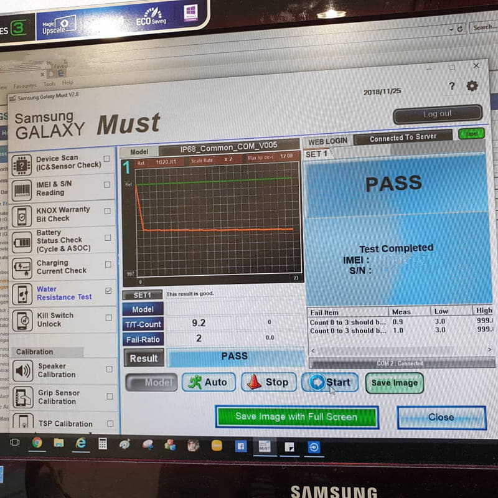Click the Start button
This screenshot has height=498, width=498.
tap(330, 382)
